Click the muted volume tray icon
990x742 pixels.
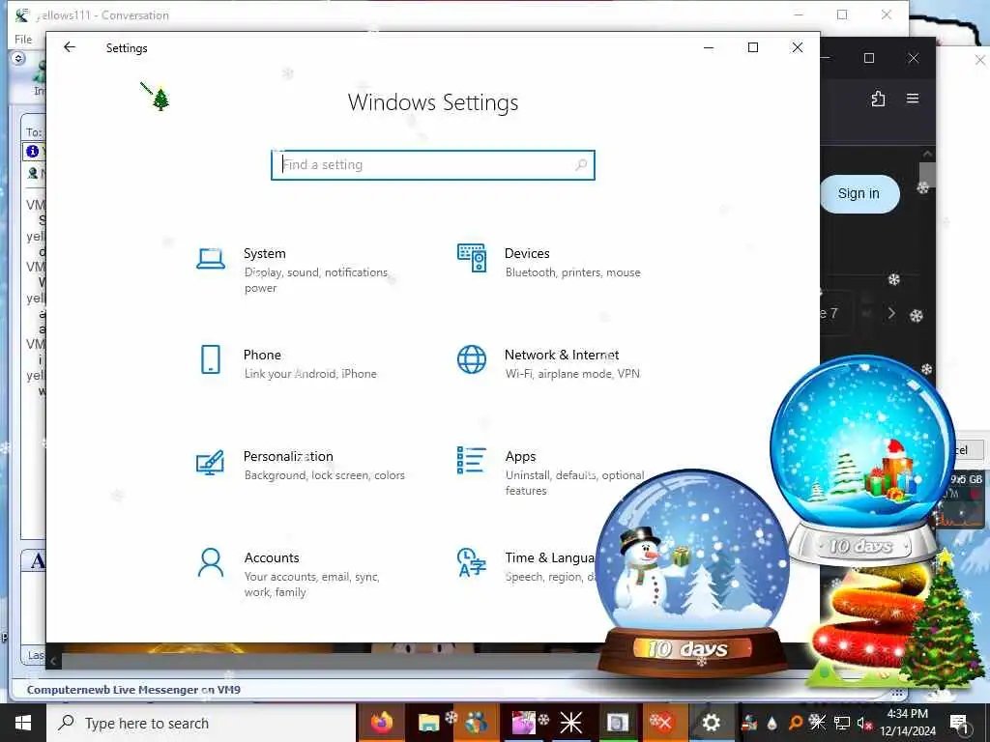pyautogui.click(x=863, y=723)
